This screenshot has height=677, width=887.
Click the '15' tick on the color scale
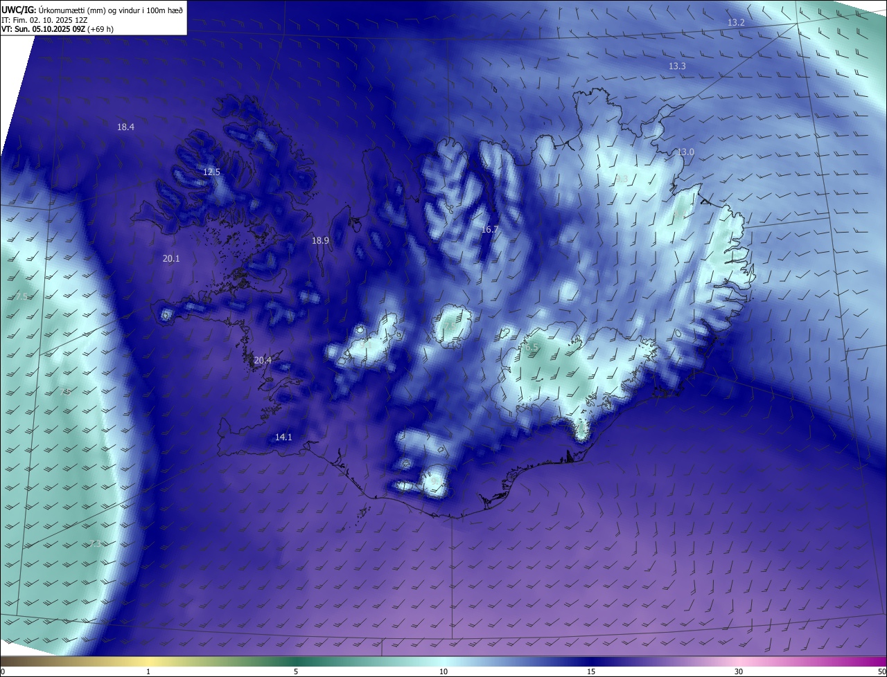pyautogui.click(x=591, y=671)
